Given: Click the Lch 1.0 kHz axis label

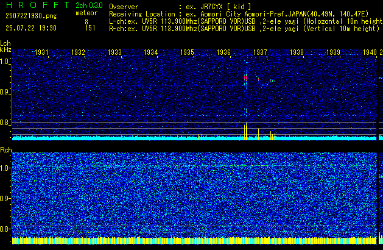Looking at the screenshot, I should point(5,62).
